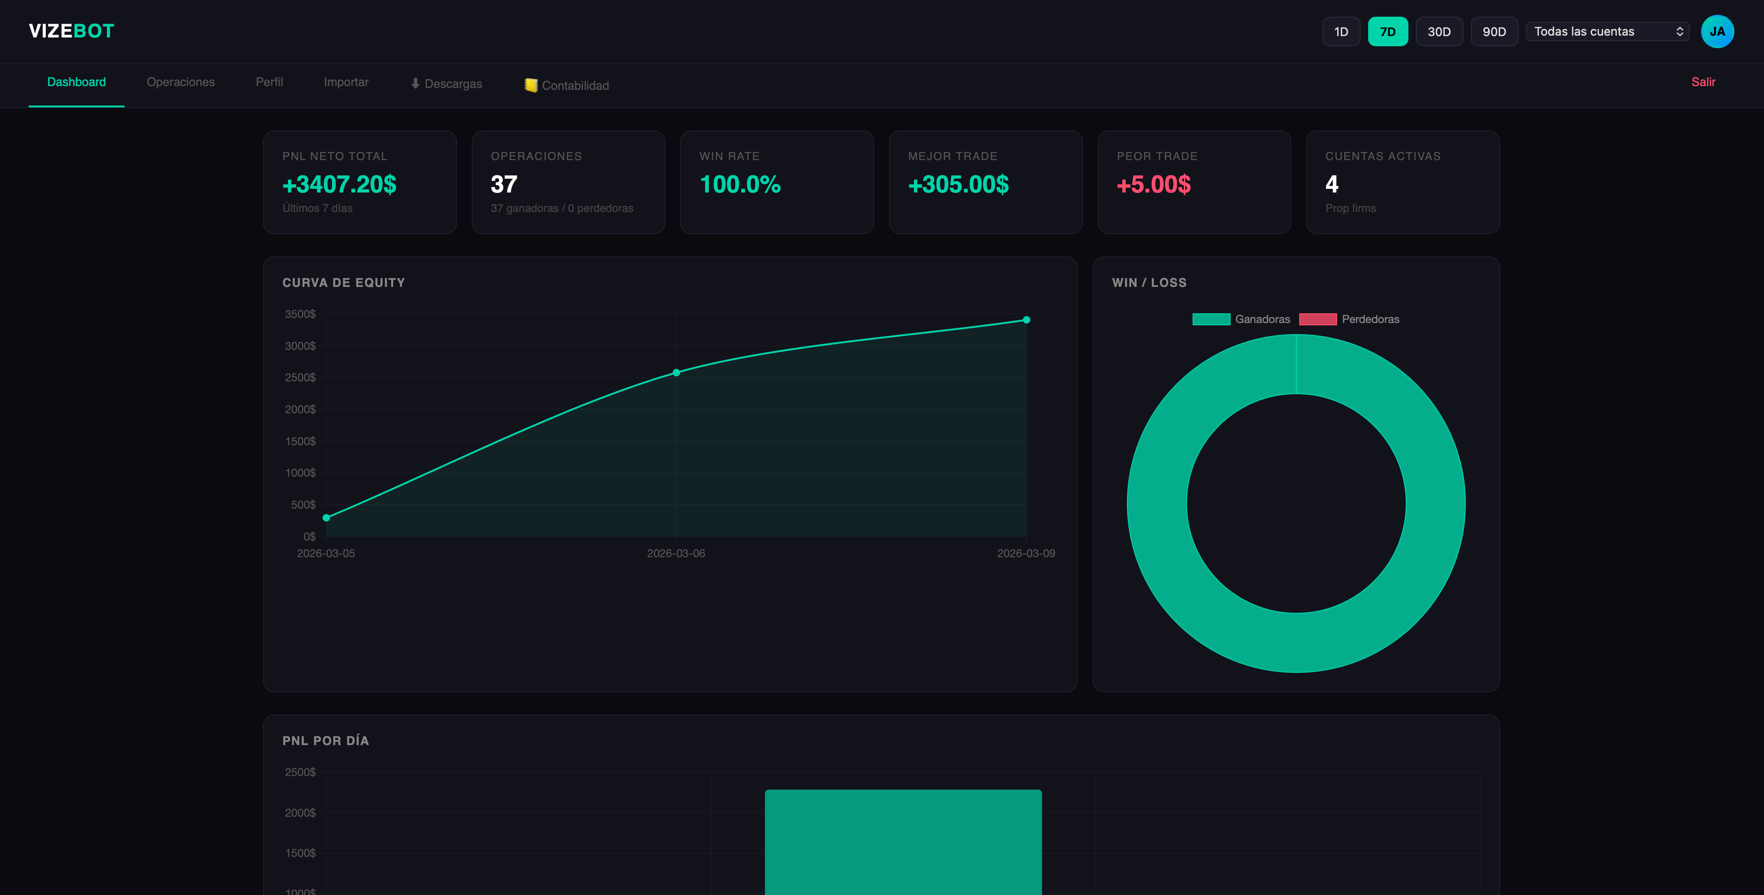Click the Descargas download arrow icon

pyautogui.click(x=415, y=83)
